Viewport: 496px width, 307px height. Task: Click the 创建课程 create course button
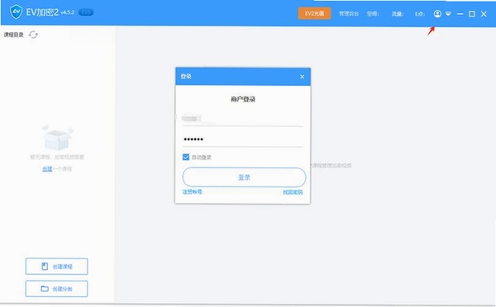(x=56, y=267)
